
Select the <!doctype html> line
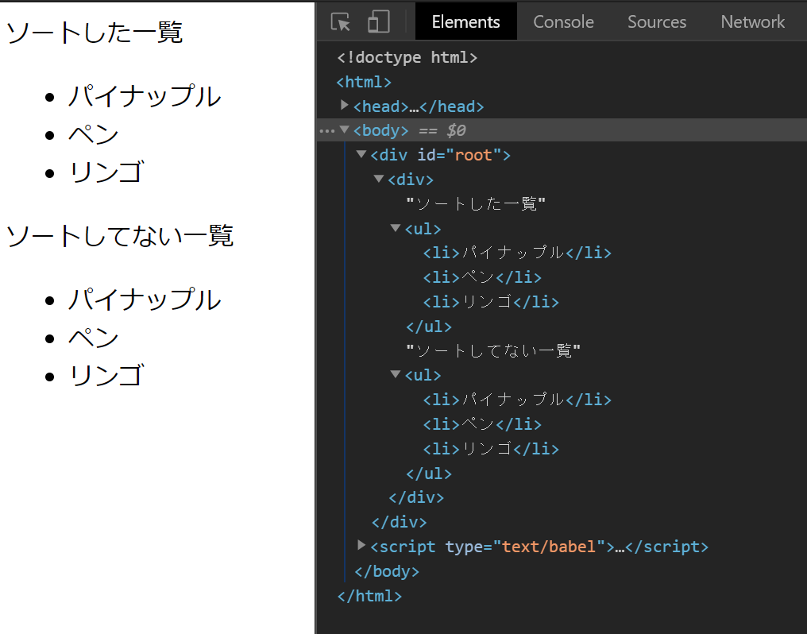[x=407, y=57]
